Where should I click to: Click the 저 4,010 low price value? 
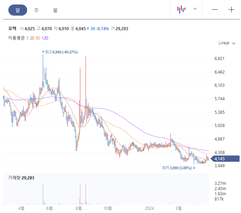click(x=61, y=29)
